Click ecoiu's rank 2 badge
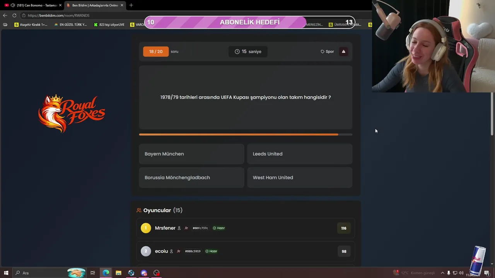The height and width of the screenshot is (278, 495). [x=146, y=251]
